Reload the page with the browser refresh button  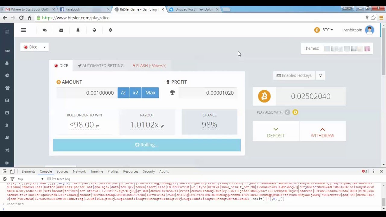[21, 18]
